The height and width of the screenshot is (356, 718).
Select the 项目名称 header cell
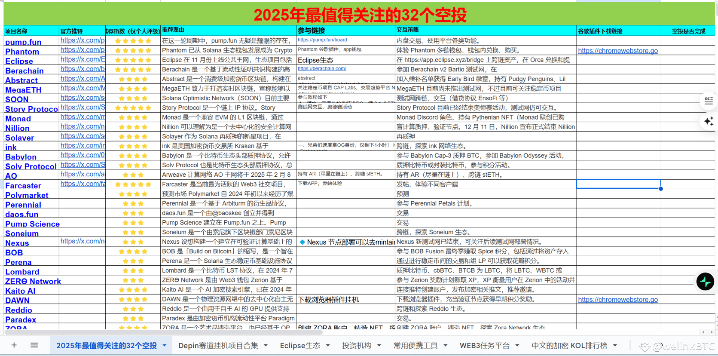[31, 31]
